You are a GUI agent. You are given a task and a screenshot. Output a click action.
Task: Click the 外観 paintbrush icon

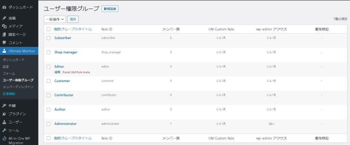[4, 106]
